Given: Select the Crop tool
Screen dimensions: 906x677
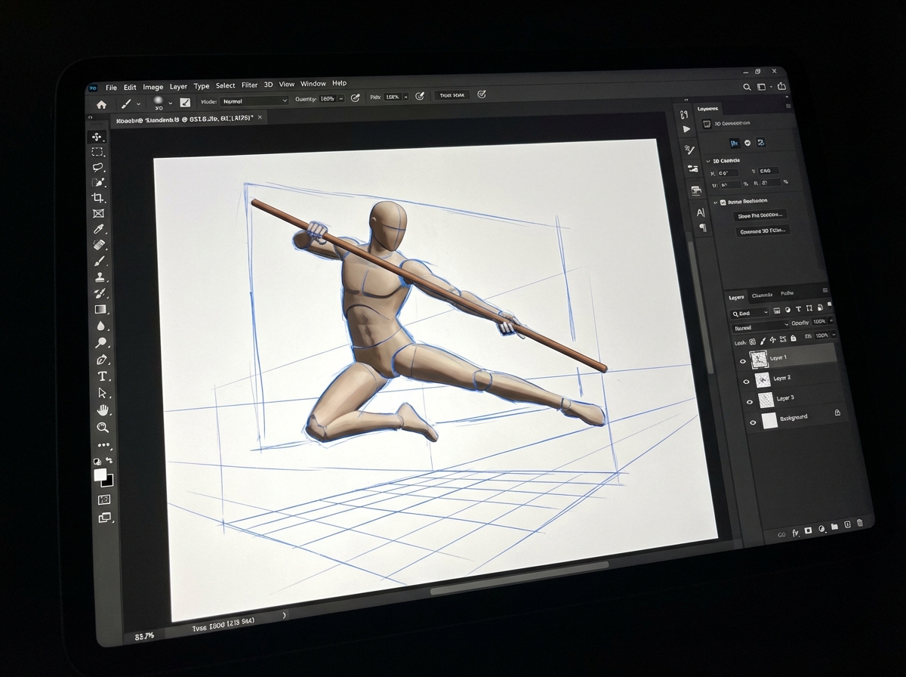Looking at the screenshot, I should coord(97,198).
